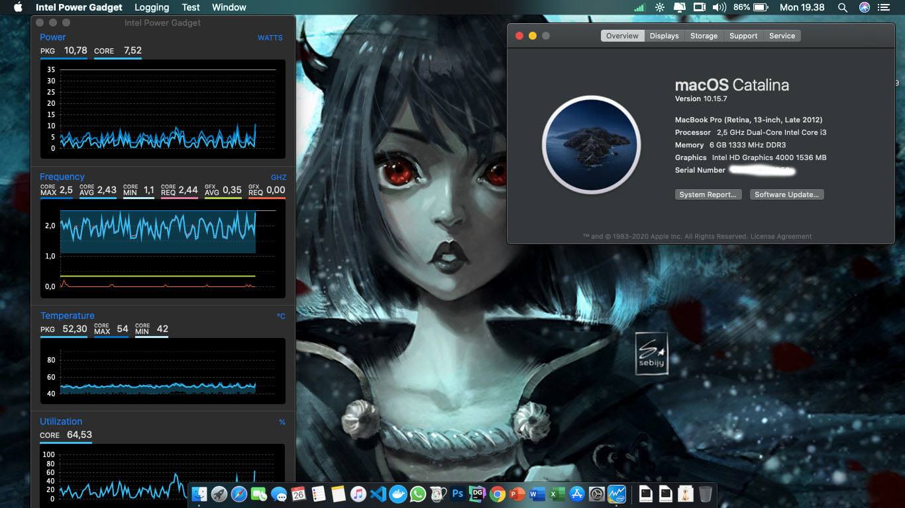The image size is (905, 508).
Task: Close the About This Mac window
Action: pos(519,36)
